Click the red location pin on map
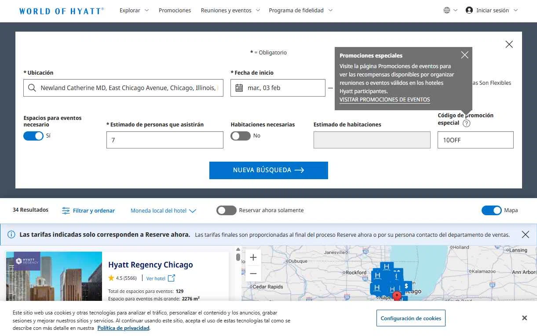The width and height of the screenshot is (537, 336). pyautogui.click(x=397, y=296)
